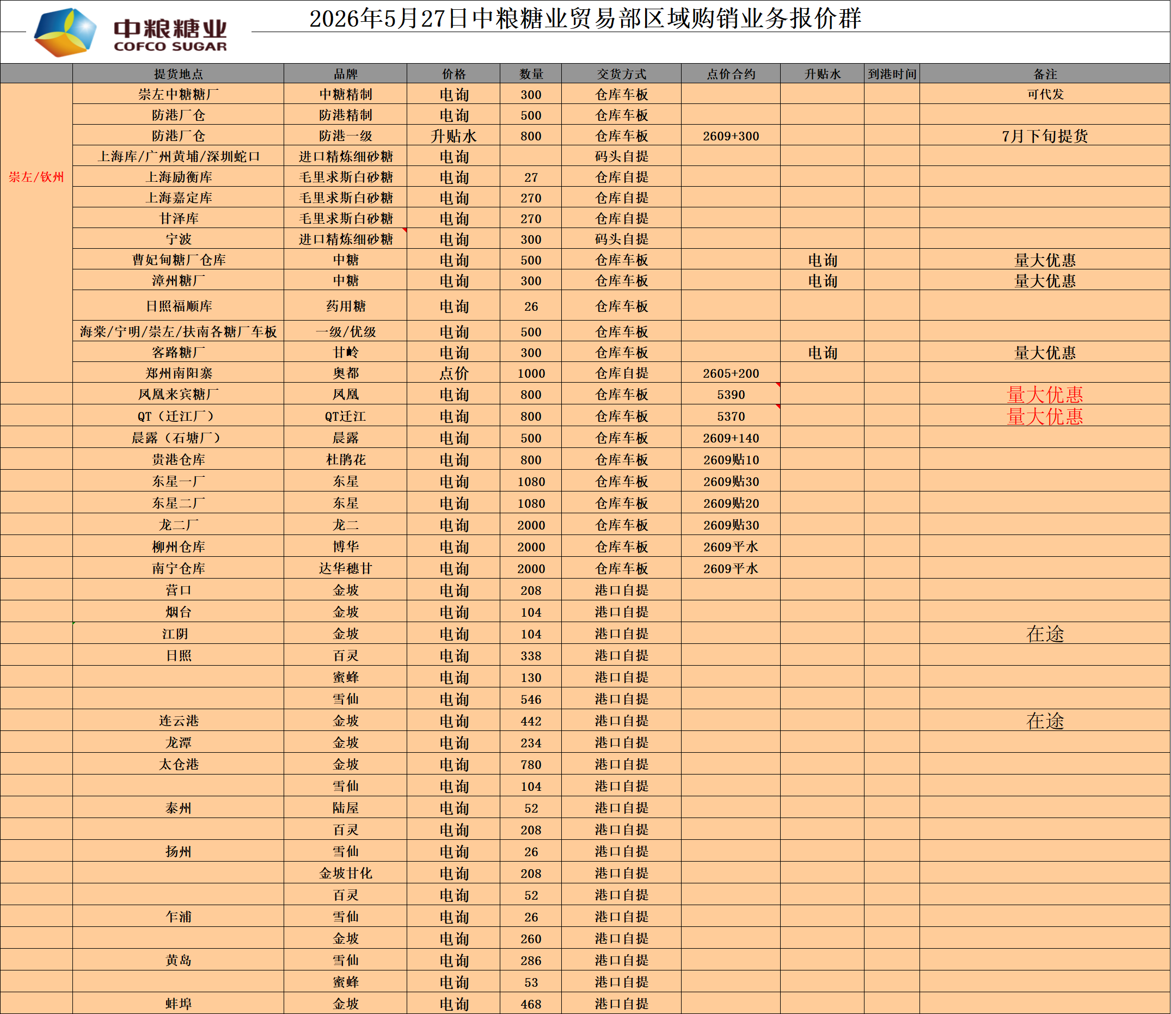Select the 崇左中糖糖厂 location cell
This screenshot has width=1171, height=1014.
click(x=178, y=94)
